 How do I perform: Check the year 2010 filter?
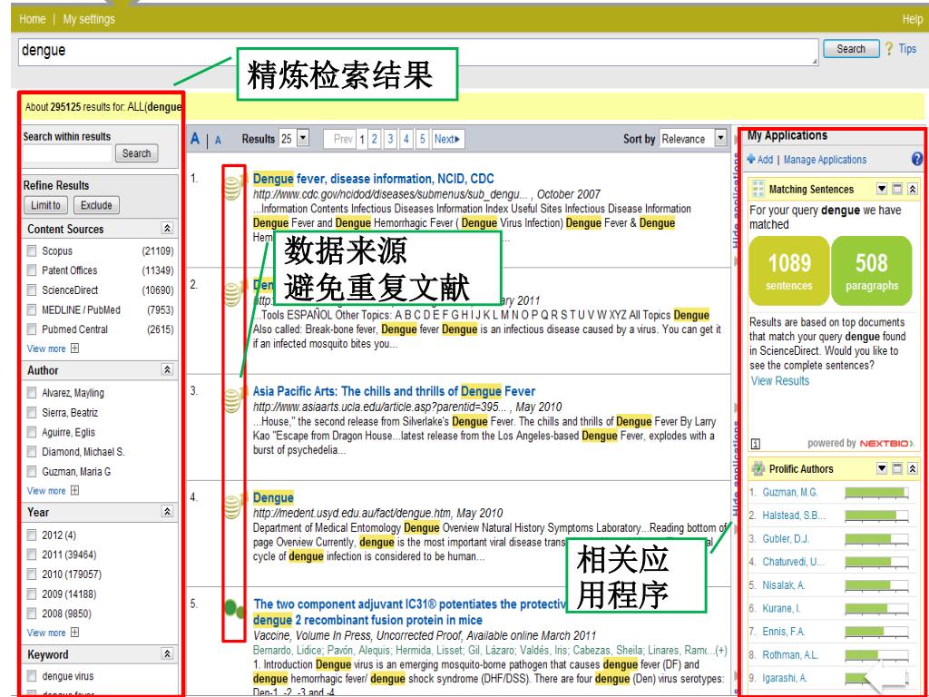pos(32,574)
